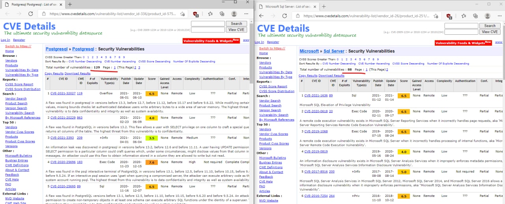Image resolution: width=505 pixels, height=204 pixels.
Task: Sort Sql Server results by Number Of Exploits Descending
Action: click(x=448, y=64)
